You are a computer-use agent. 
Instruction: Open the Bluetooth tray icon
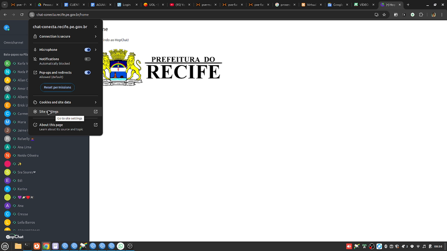tap(386, 247)
